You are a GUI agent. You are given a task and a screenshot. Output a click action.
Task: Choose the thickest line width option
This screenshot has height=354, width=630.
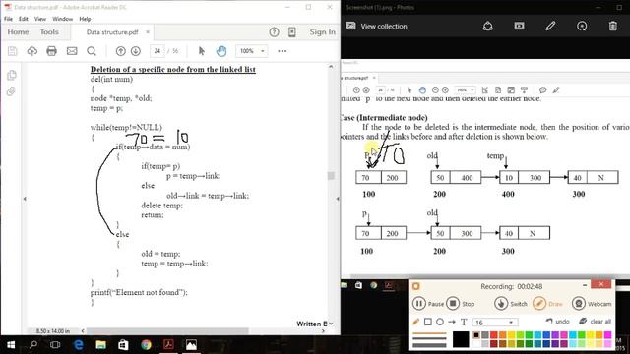pos(429,345)
